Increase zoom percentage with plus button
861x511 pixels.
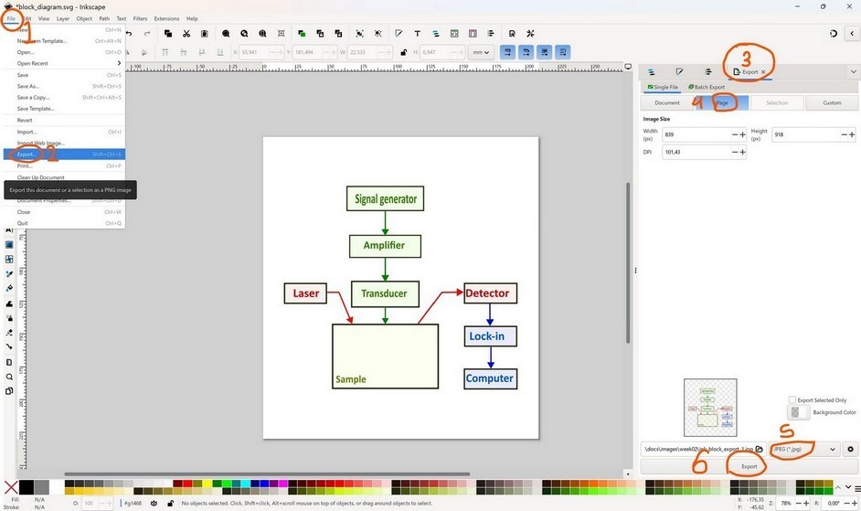[806, 504]
